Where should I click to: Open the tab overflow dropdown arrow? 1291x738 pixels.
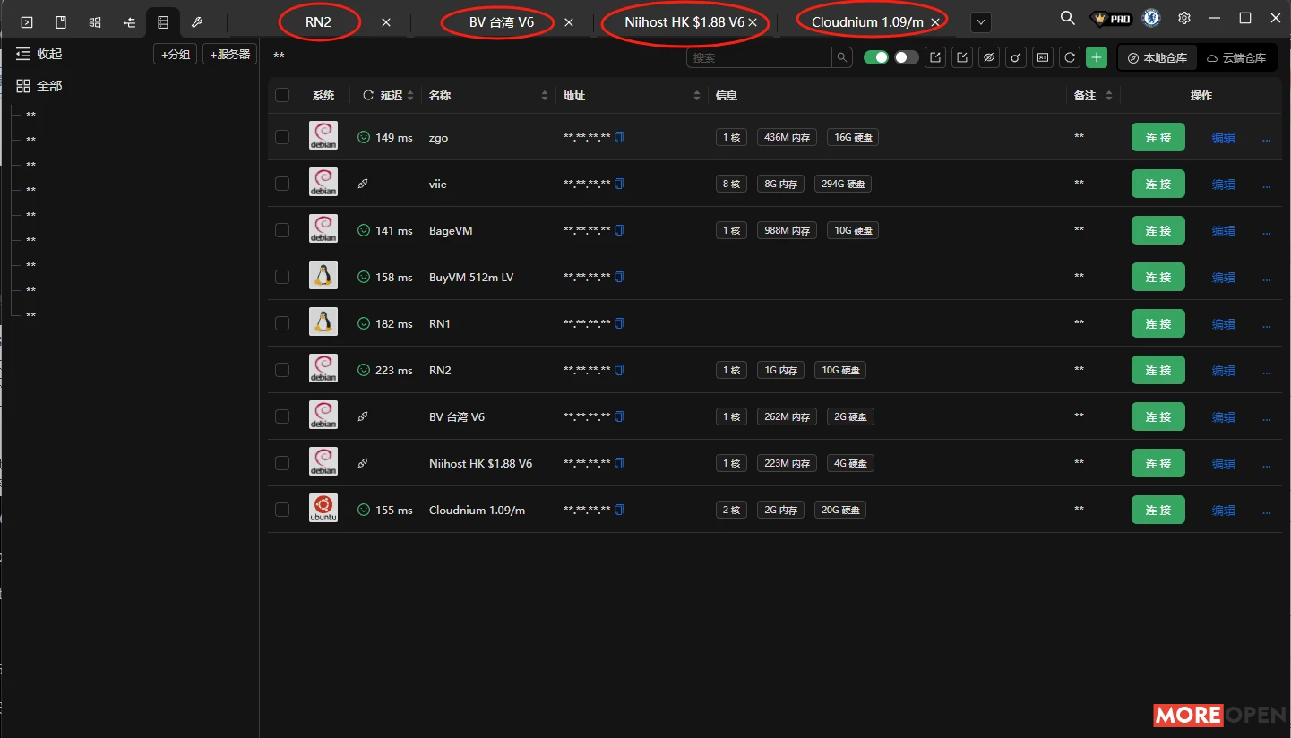980,21
